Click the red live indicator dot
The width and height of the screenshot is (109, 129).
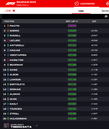click(x=14, y=11)
